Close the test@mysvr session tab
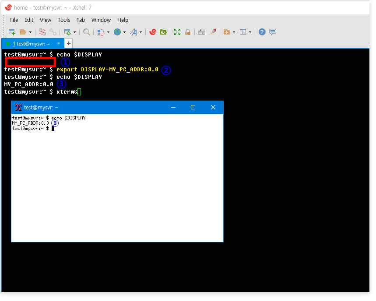The image size is (376, 301). [x=59, y=43]
